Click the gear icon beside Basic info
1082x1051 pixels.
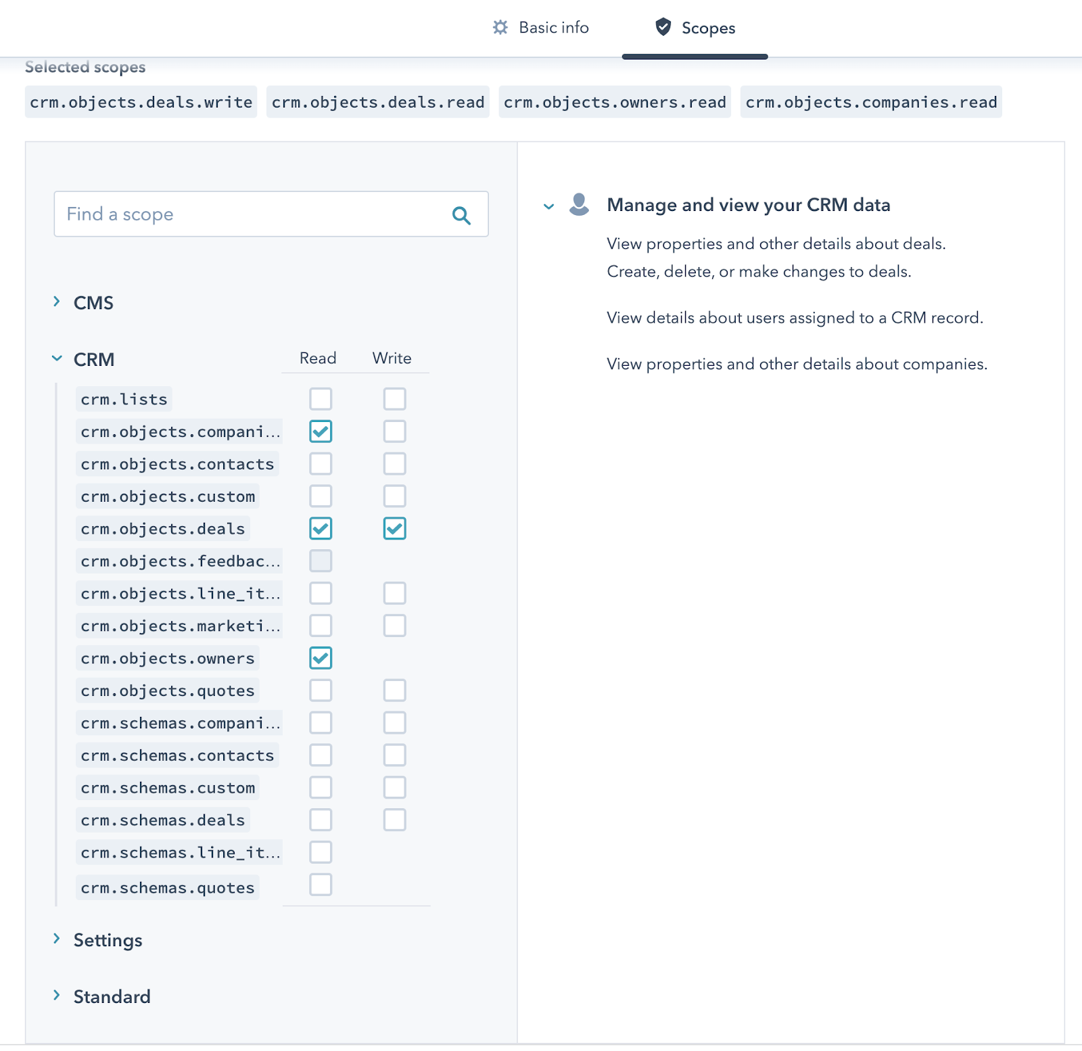[500, 27]
